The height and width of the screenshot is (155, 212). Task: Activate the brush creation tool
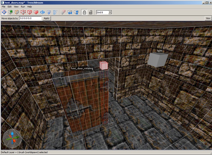click(x=10, y=12)
